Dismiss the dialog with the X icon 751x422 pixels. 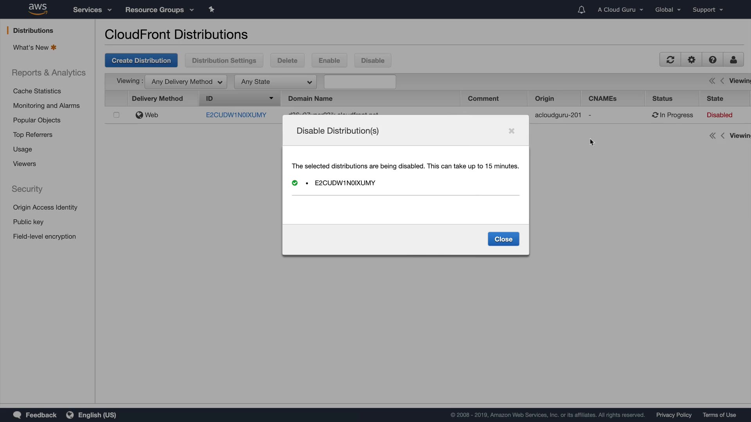(x=511, y=131)
